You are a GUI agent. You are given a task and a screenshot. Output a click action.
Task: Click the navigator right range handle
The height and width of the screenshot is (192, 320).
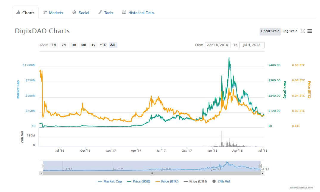(x=260, y=166)
